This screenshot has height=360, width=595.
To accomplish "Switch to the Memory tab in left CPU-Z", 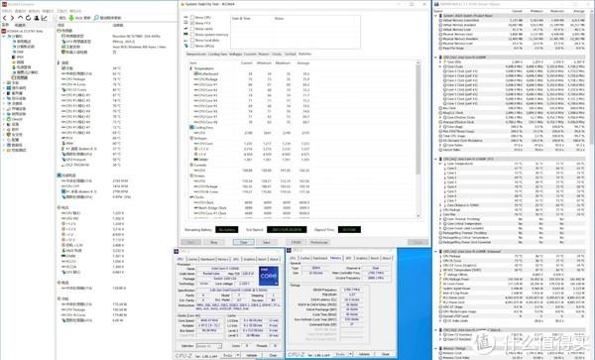I will coord(223,259).
